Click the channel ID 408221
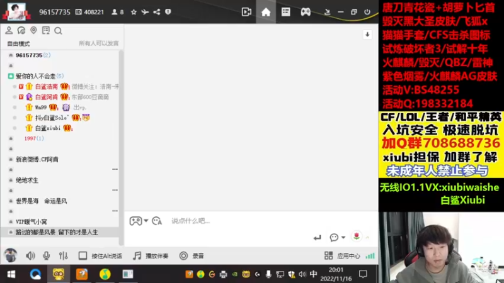The width and height of the screenshot is (504, 283). tap(89, 12)
